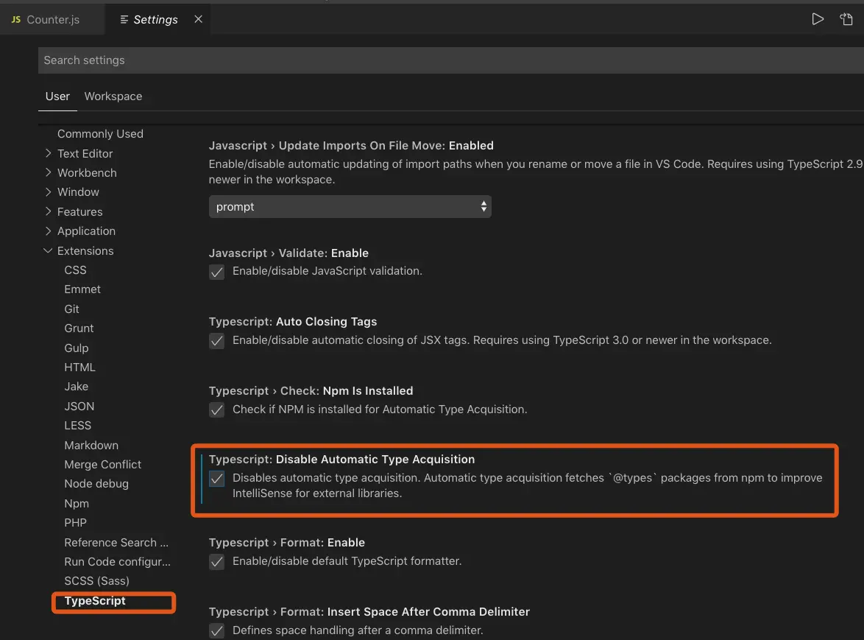The height and width of the screenshot is (640, 864).
Task: Uncheck Typescript Auto Closing Tags
Action: [216, 341]
